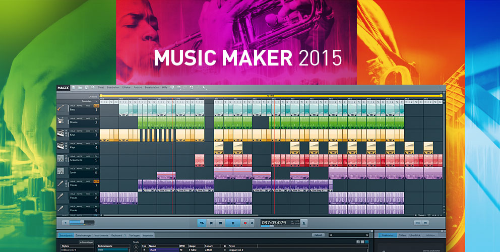Click the search magnifier in Soundpools panel
Viewport: 500px width, 252px height.
pyautogui.click(x=331, y=235)
